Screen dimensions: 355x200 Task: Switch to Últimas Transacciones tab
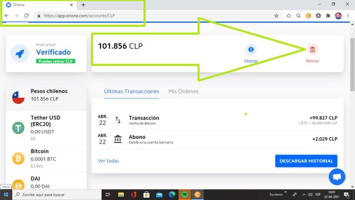(x=131, y=91)
